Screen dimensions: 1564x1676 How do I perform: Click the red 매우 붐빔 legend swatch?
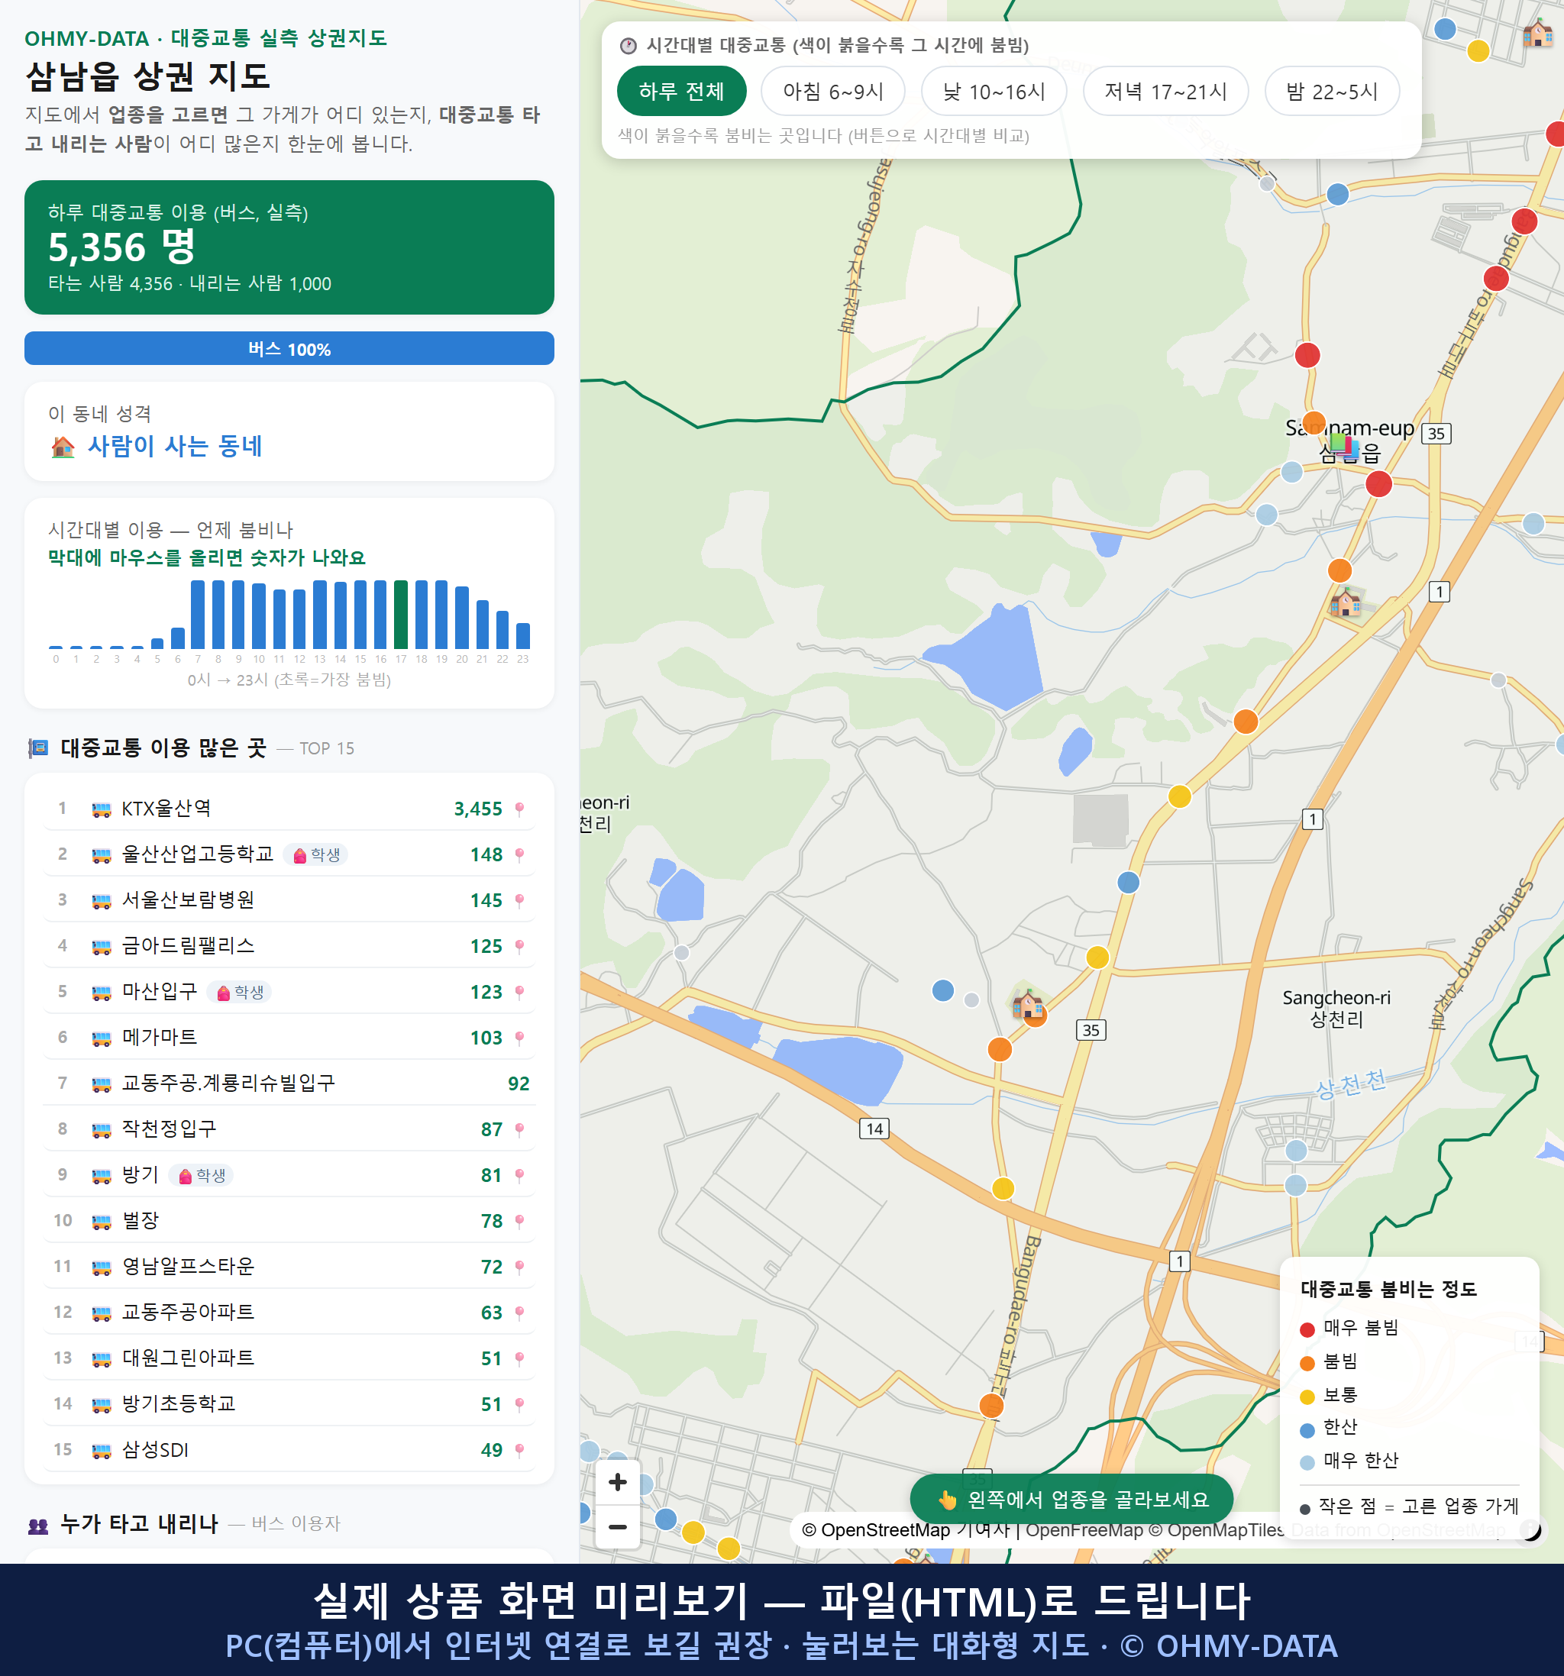point(1307,1330)
